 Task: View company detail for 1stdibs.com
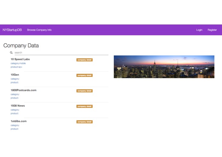point(85,122)
